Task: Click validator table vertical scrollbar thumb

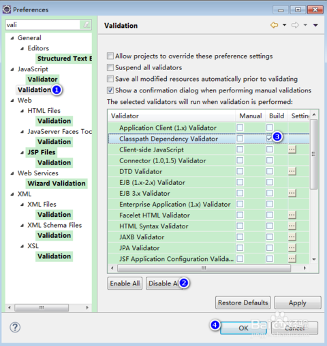Action: (314, 154)
